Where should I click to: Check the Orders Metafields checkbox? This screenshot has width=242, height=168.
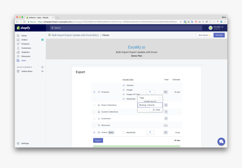click(124, 132)
